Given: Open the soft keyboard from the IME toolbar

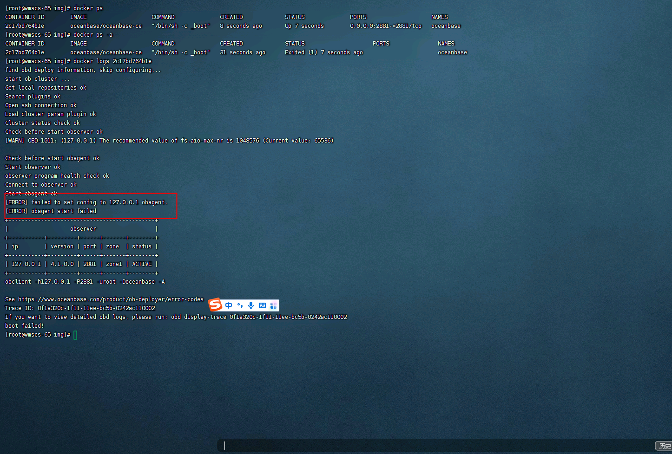Looking at the screenshot, I should [x=262, y=305].
